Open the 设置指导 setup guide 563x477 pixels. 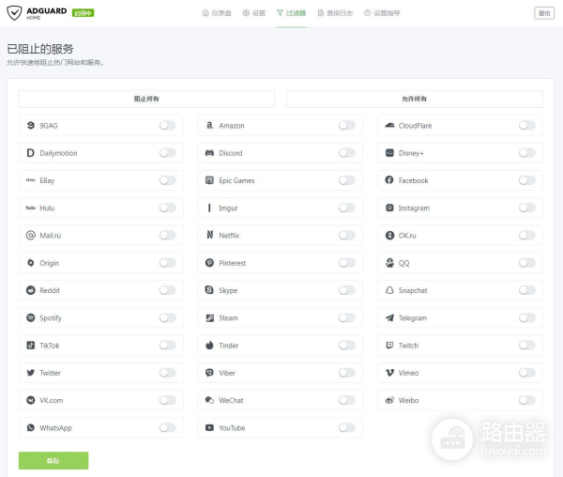pos(382,13)
